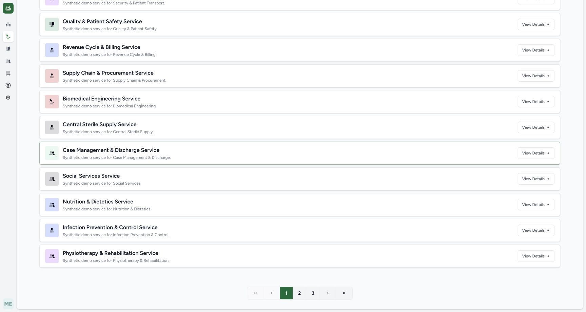The height and width of the screenshot is (312, 586).
Task: Go to next page with single chevron
Action: coord(328,293)
